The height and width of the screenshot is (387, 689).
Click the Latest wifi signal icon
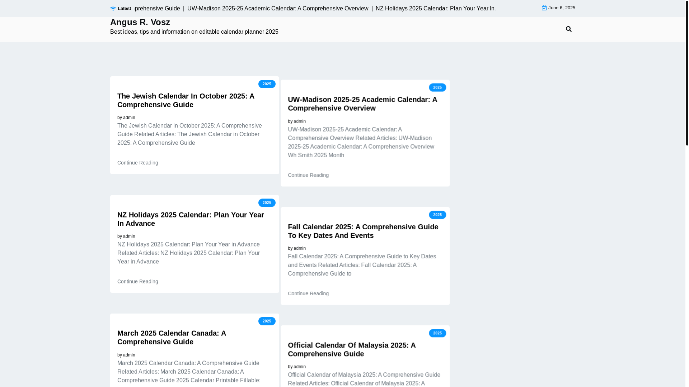pos(113,9)
